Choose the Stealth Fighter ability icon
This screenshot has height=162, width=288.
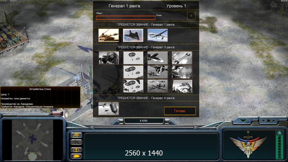pos(133,35)
